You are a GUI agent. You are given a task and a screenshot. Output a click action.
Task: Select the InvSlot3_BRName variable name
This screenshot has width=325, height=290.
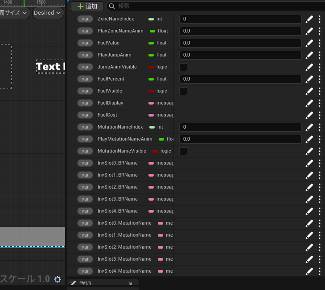point(118,199)
